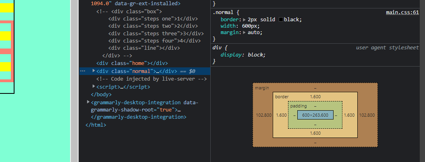Click the commented steps two div line
425x162 pixels.
(153, 26)
